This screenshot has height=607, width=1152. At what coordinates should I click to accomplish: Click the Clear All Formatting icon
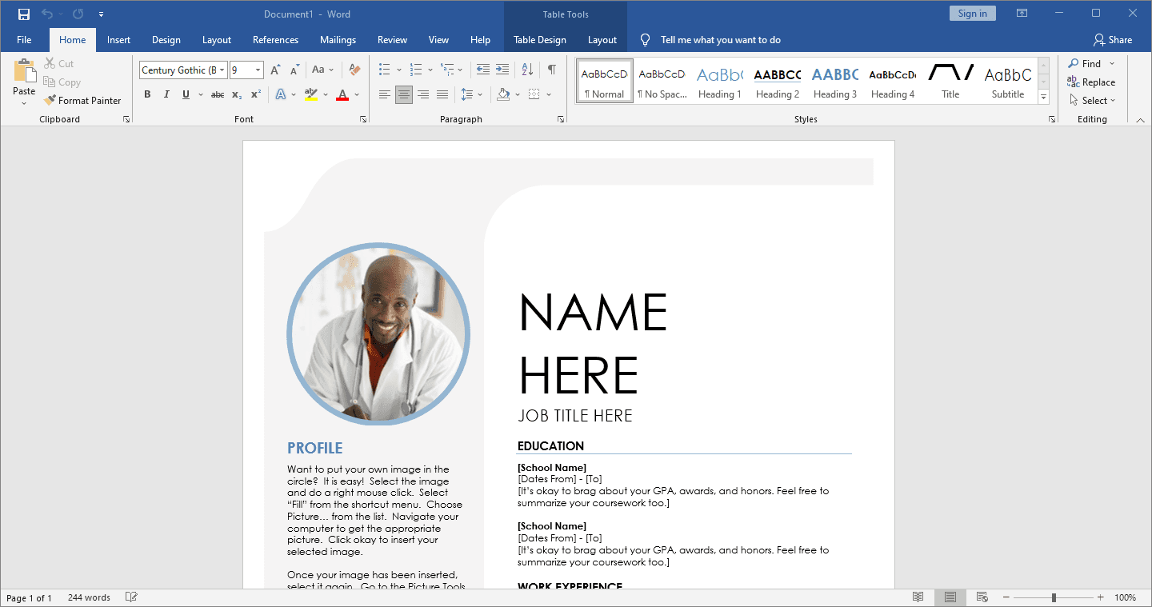click(355, 70)
